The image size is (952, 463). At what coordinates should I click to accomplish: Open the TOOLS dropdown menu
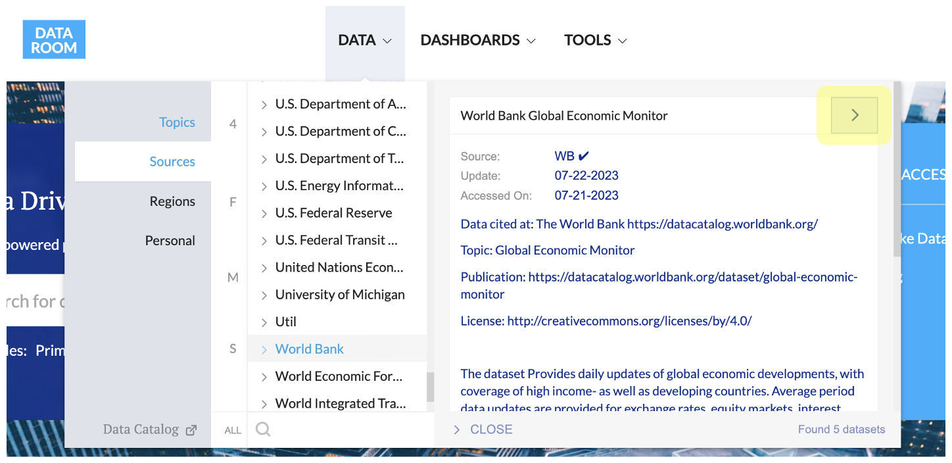(x=596, y=40)
